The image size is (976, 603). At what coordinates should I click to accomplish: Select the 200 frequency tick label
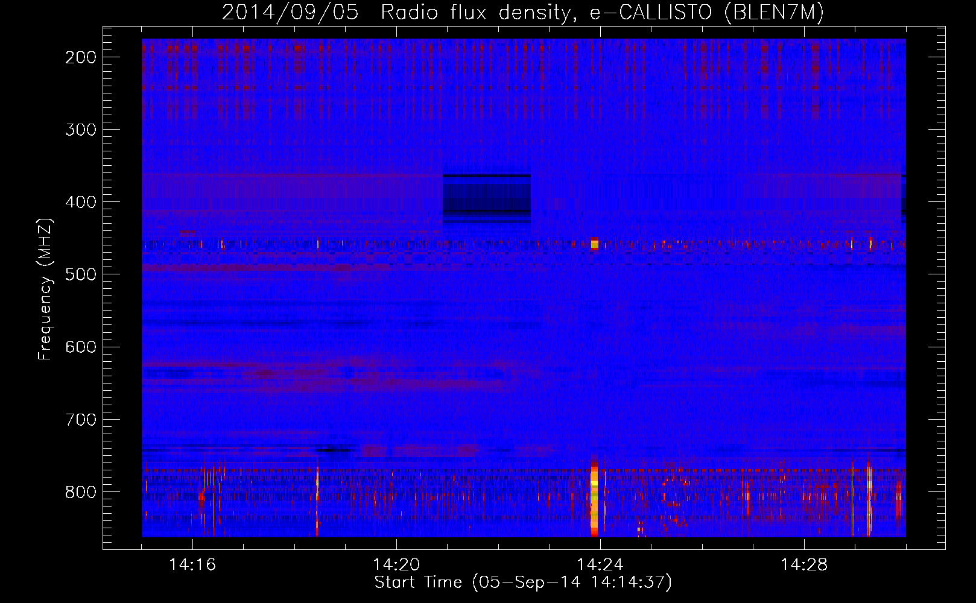tap(81, 57)
